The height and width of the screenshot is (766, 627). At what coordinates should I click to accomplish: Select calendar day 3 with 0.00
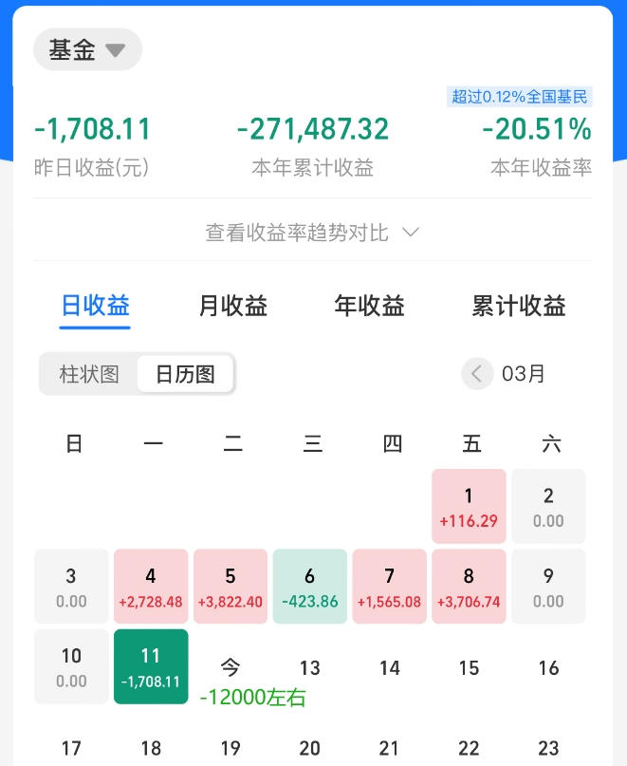(71, 587)
